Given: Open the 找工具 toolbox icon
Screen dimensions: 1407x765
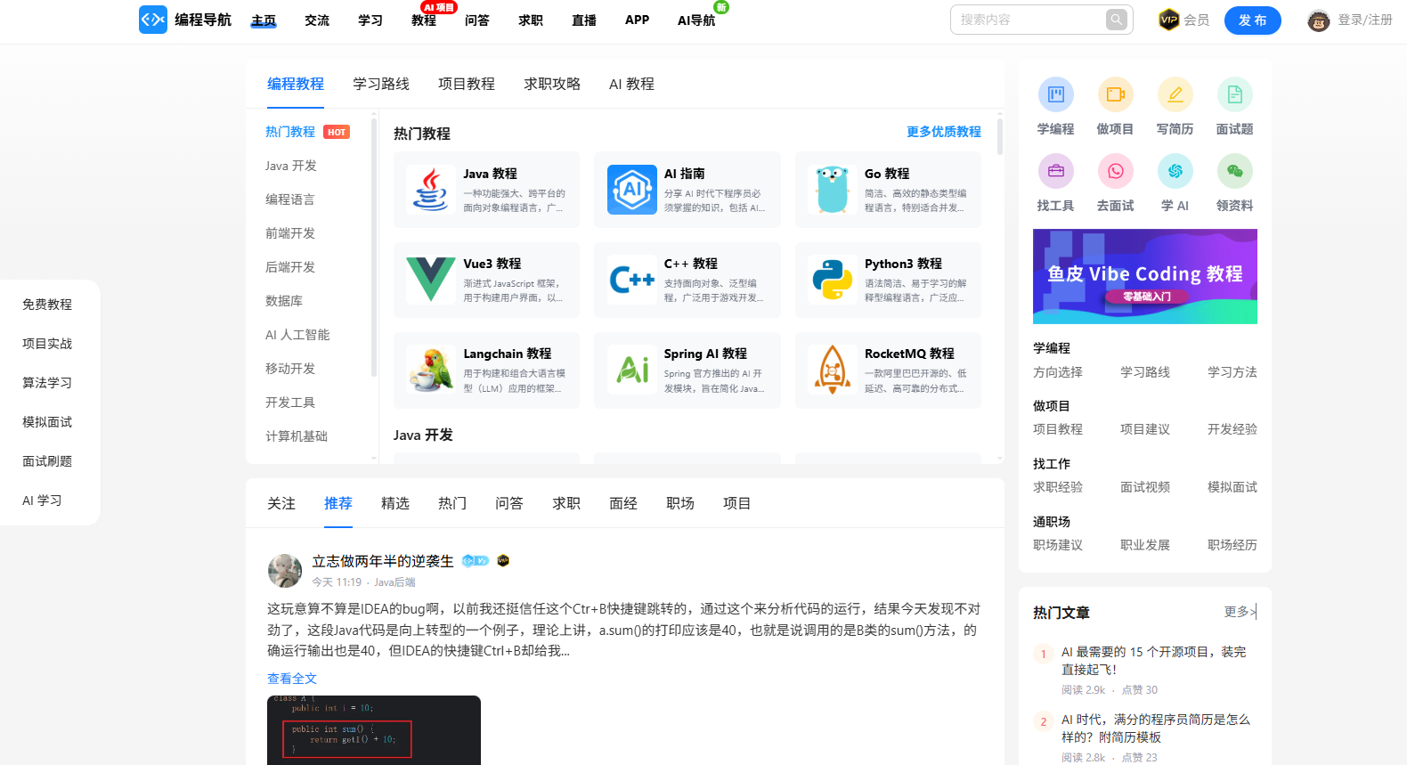Looking at the screenshot, I should (x=1056, y=171).
